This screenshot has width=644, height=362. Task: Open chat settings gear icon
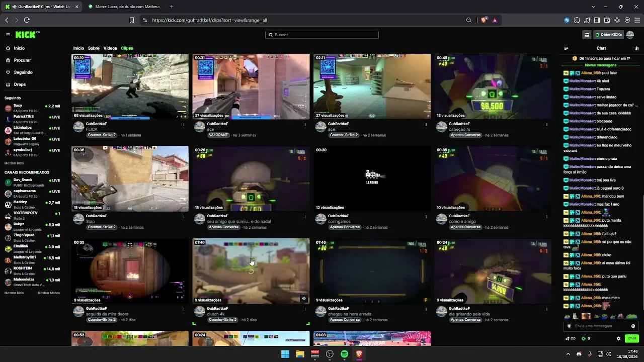point(618,338)
